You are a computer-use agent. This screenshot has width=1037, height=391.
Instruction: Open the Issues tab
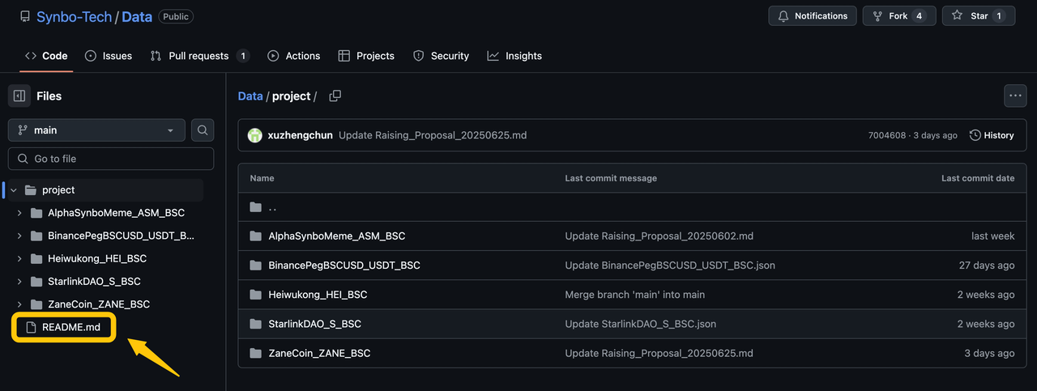pyautogui.click(x=108, y=56)
